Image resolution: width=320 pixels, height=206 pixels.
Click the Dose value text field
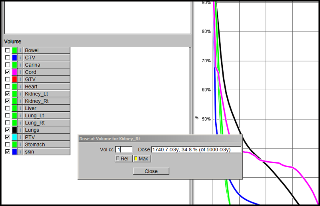click(196, 149)
